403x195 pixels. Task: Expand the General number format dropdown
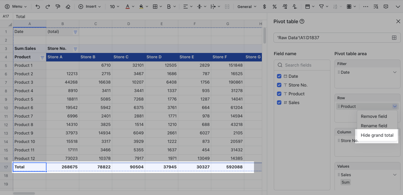point(247,7)
